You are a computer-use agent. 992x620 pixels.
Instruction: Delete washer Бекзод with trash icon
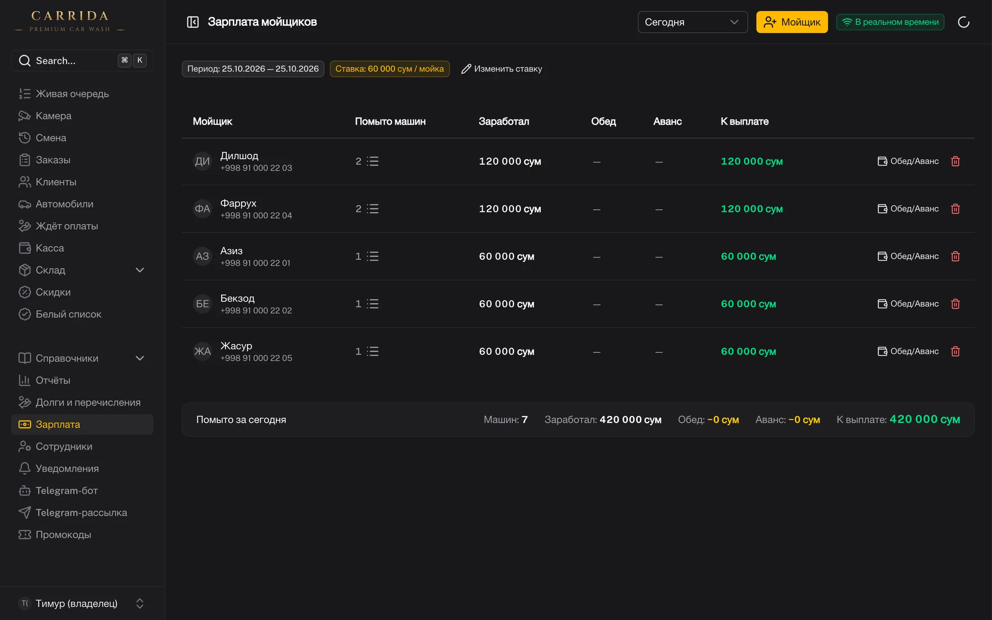(x=955, y=304)
